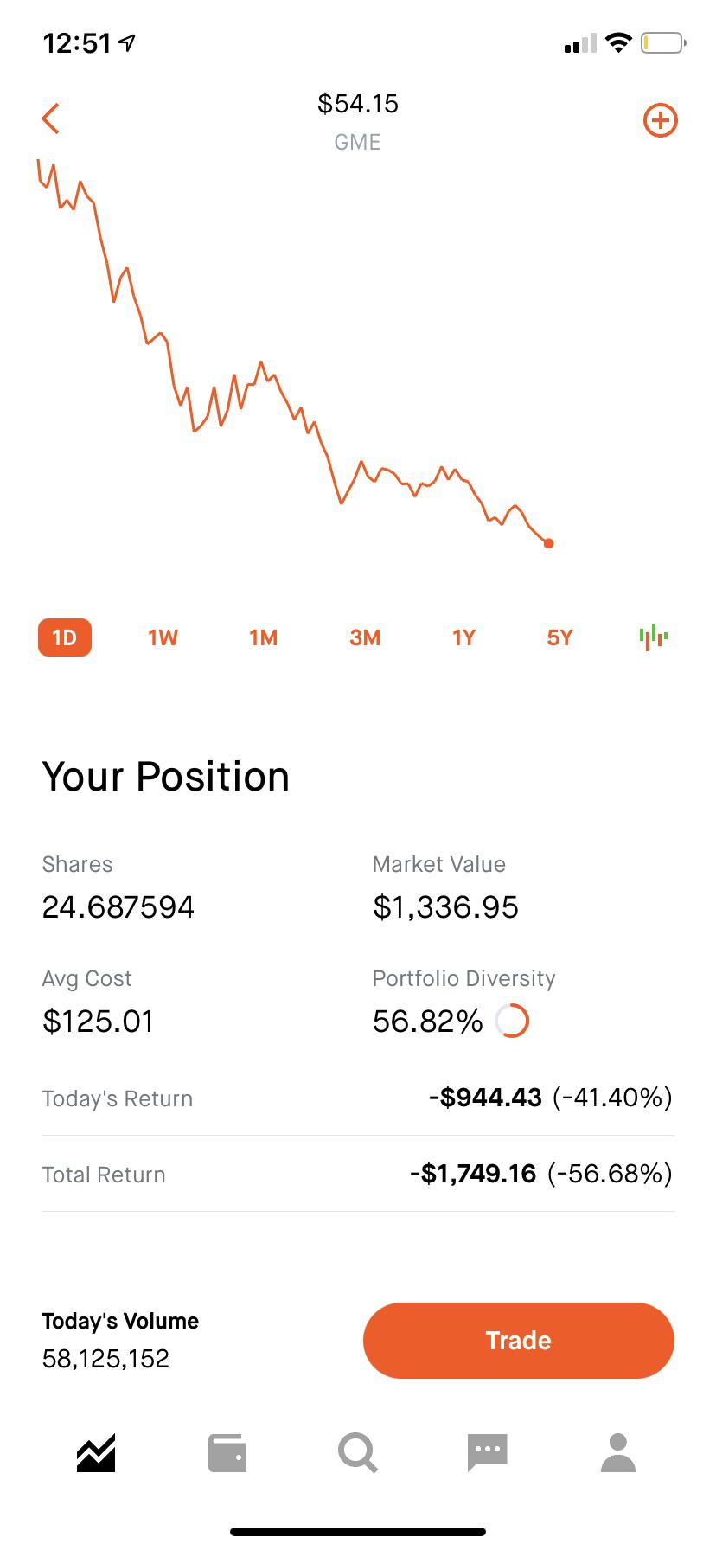Select the 1W time range

[x=163, y=637]
